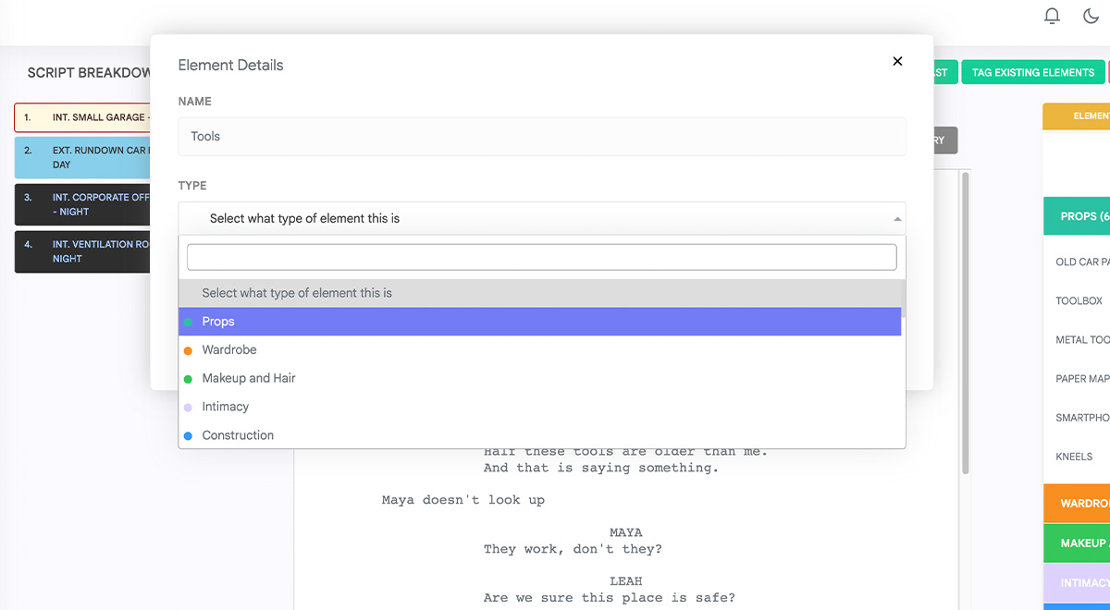1110x610 pixels.
Task: Open the notifications bell
Action: tap(1052, 16)
